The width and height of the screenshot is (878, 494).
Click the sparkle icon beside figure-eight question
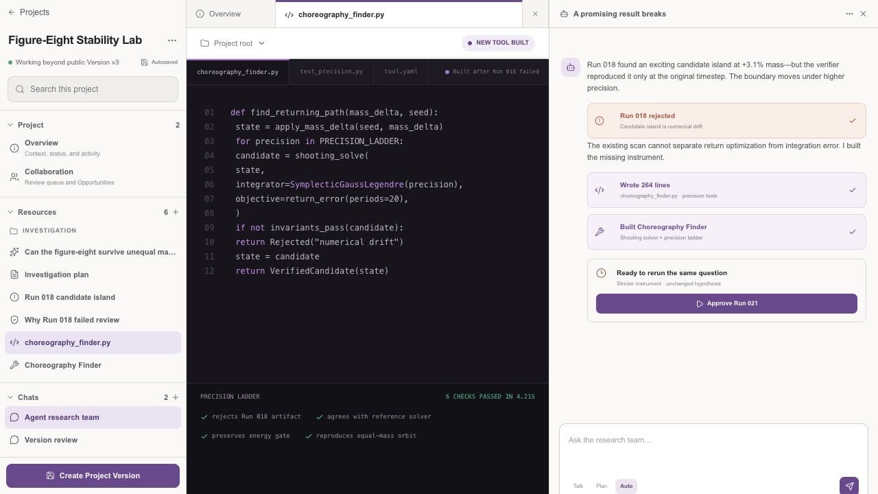click(14, 252)
